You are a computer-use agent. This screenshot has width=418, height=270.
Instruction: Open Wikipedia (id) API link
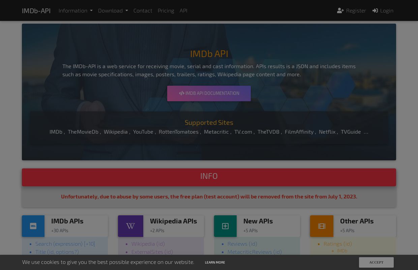click(148, 244)
